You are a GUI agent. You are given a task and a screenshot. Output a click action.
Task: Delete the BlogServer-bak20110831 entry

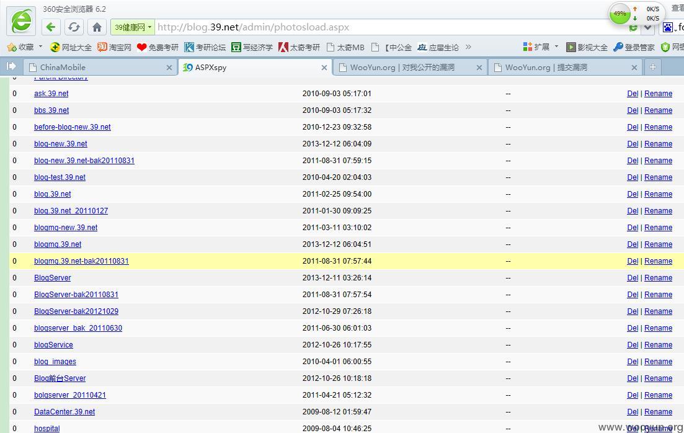(633, 294)
